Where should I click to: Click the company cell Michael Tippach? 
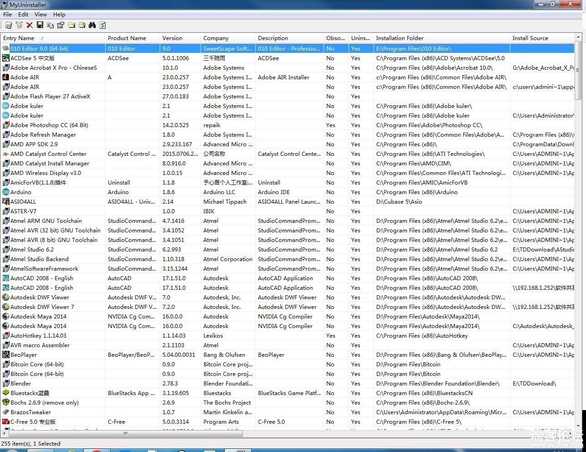(225, 201)
